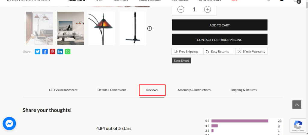Show next product thumbnails with arrow
The height and width of the screenshot is (135, 308).
[x=149, y=28]
